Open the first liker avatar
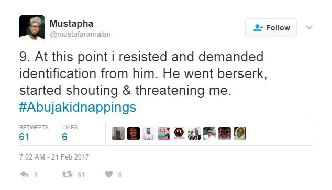Screen dimensions: 332x190 (x=118, y=133)
